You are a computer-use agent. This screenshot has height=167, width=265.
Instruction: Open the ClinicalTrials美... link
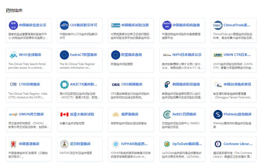tap(237, 25)
